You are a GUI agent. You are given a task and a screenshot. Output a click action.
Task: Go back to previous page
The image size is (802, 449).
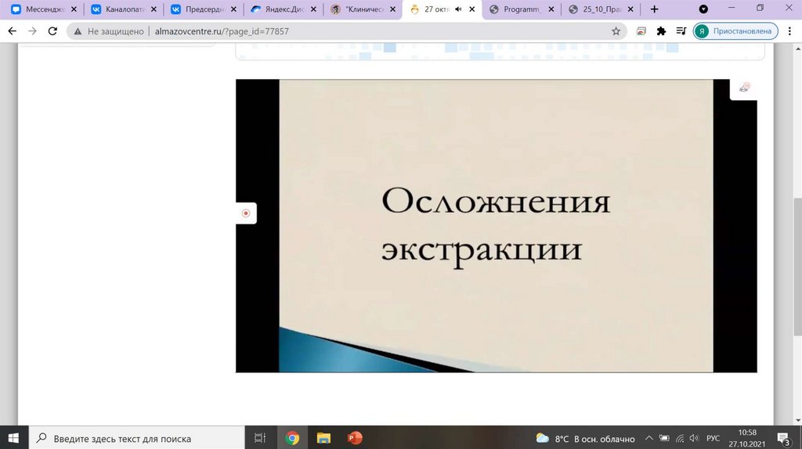click(13, 31)
